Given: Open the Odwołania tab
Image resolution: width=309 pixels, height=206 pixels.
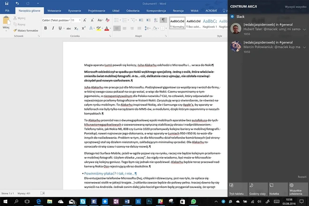Looking at the screenshot, I should (x=133, y=10).
